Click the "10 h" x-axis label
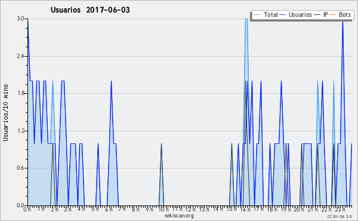Viewport: 358px width, 221px height. click(x=163, y=209)
